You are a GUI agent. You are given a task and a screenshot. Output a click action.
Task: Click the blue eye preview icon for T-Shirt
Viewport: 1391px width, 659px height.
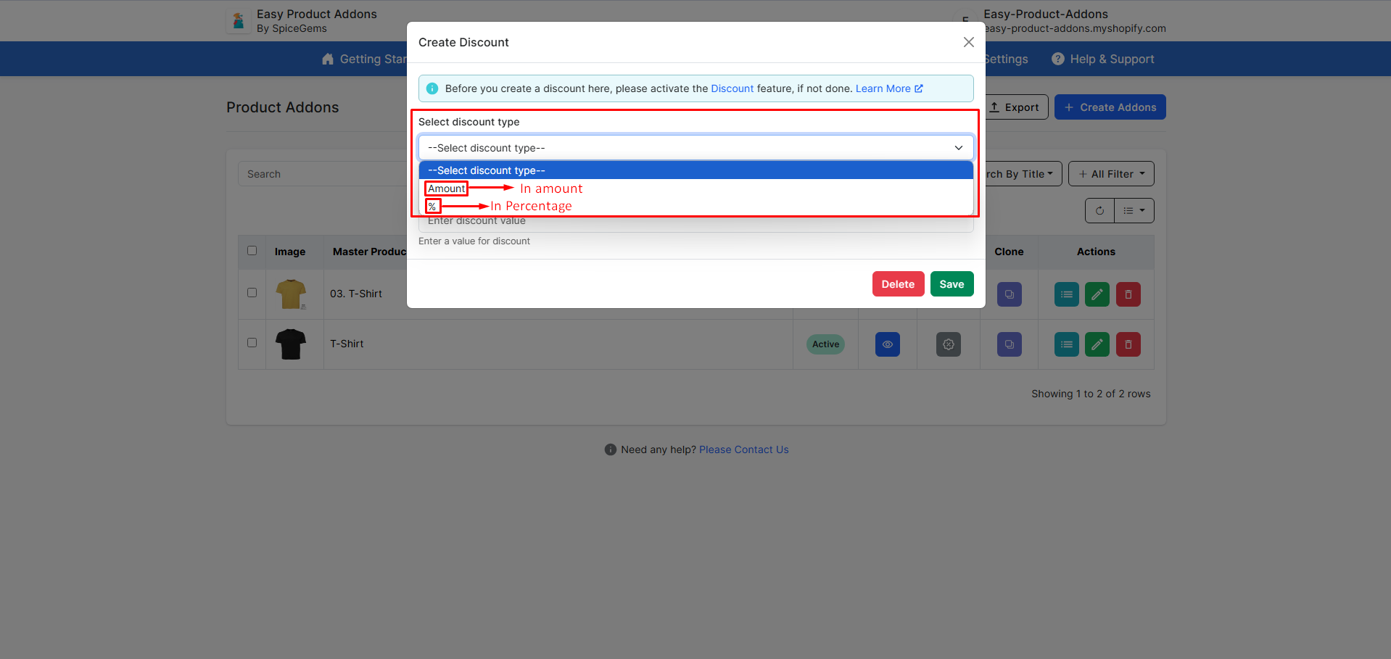(x=887, y=344)
